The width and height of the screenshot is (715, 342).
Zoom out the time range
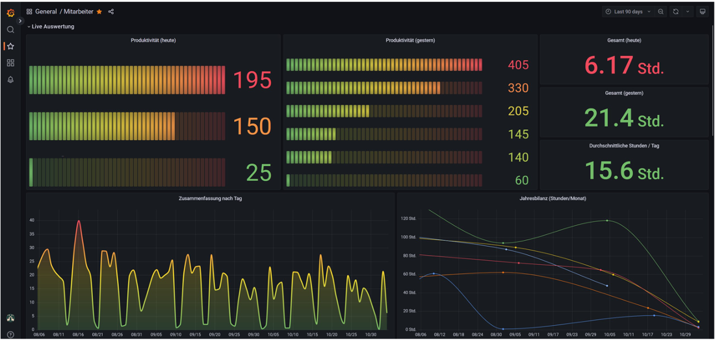(660, 12)
